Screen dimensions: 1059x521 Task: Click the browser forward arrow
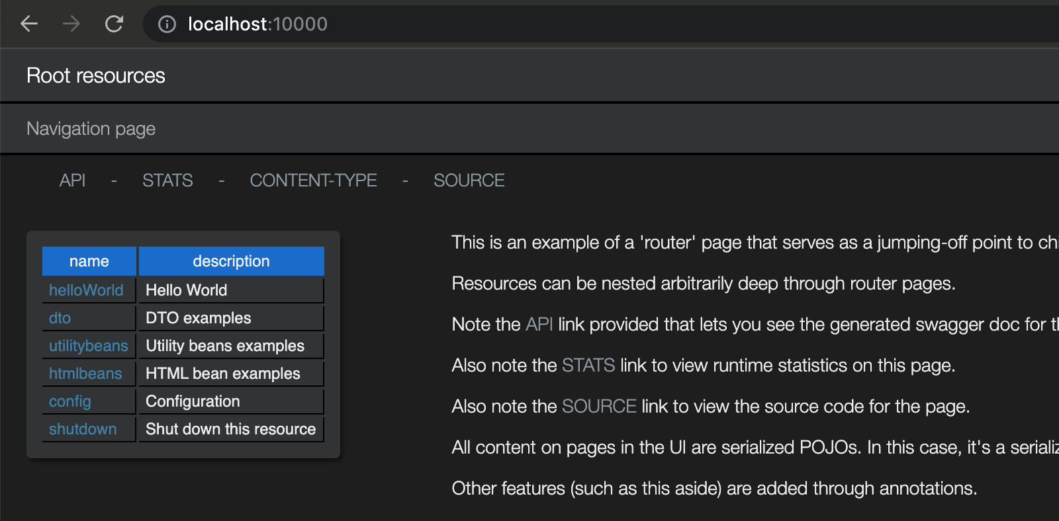71,24
